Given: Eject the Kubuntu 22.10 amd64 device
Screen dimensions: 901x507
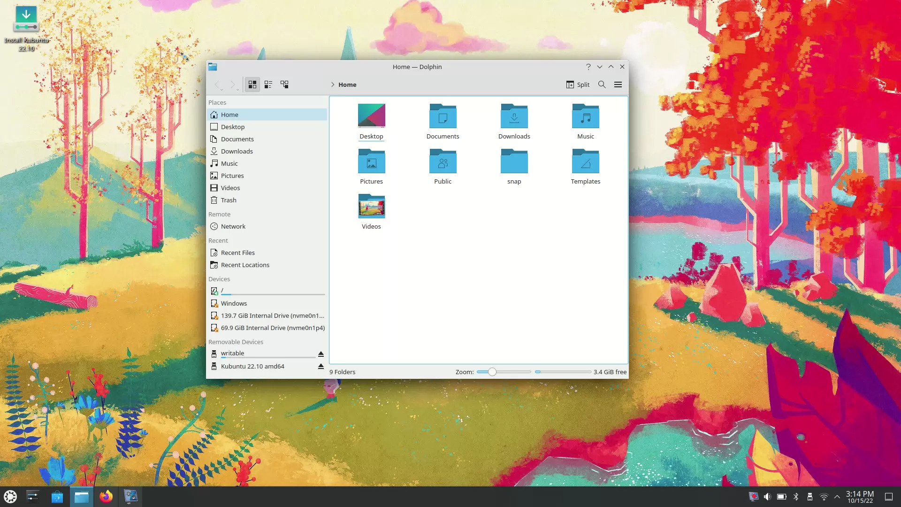Looking at the screenshot, I should pos(321,366).
